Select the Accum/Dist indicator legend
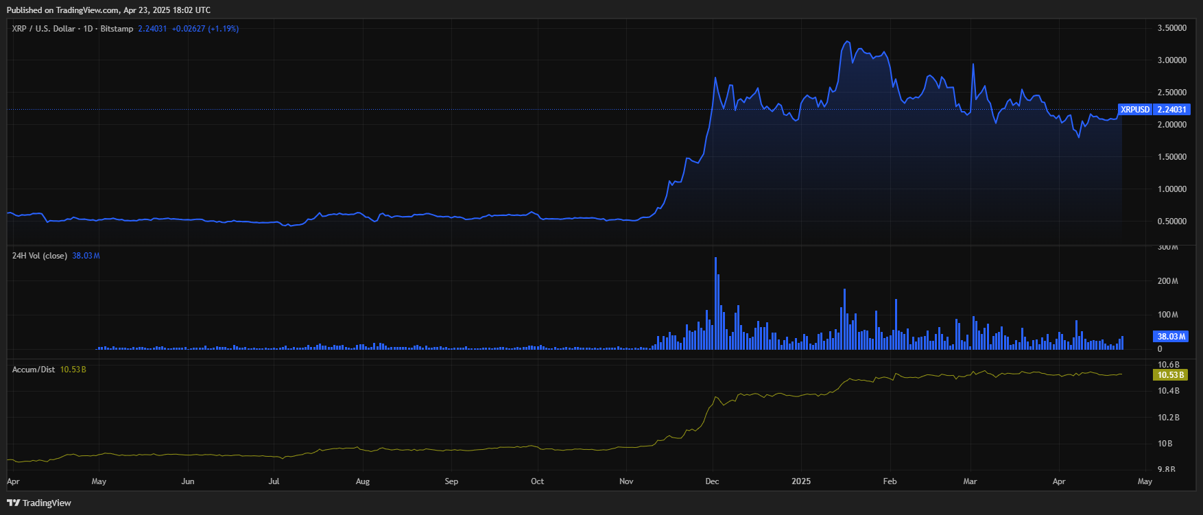The image size is (1203, 515). pos(34,370)
